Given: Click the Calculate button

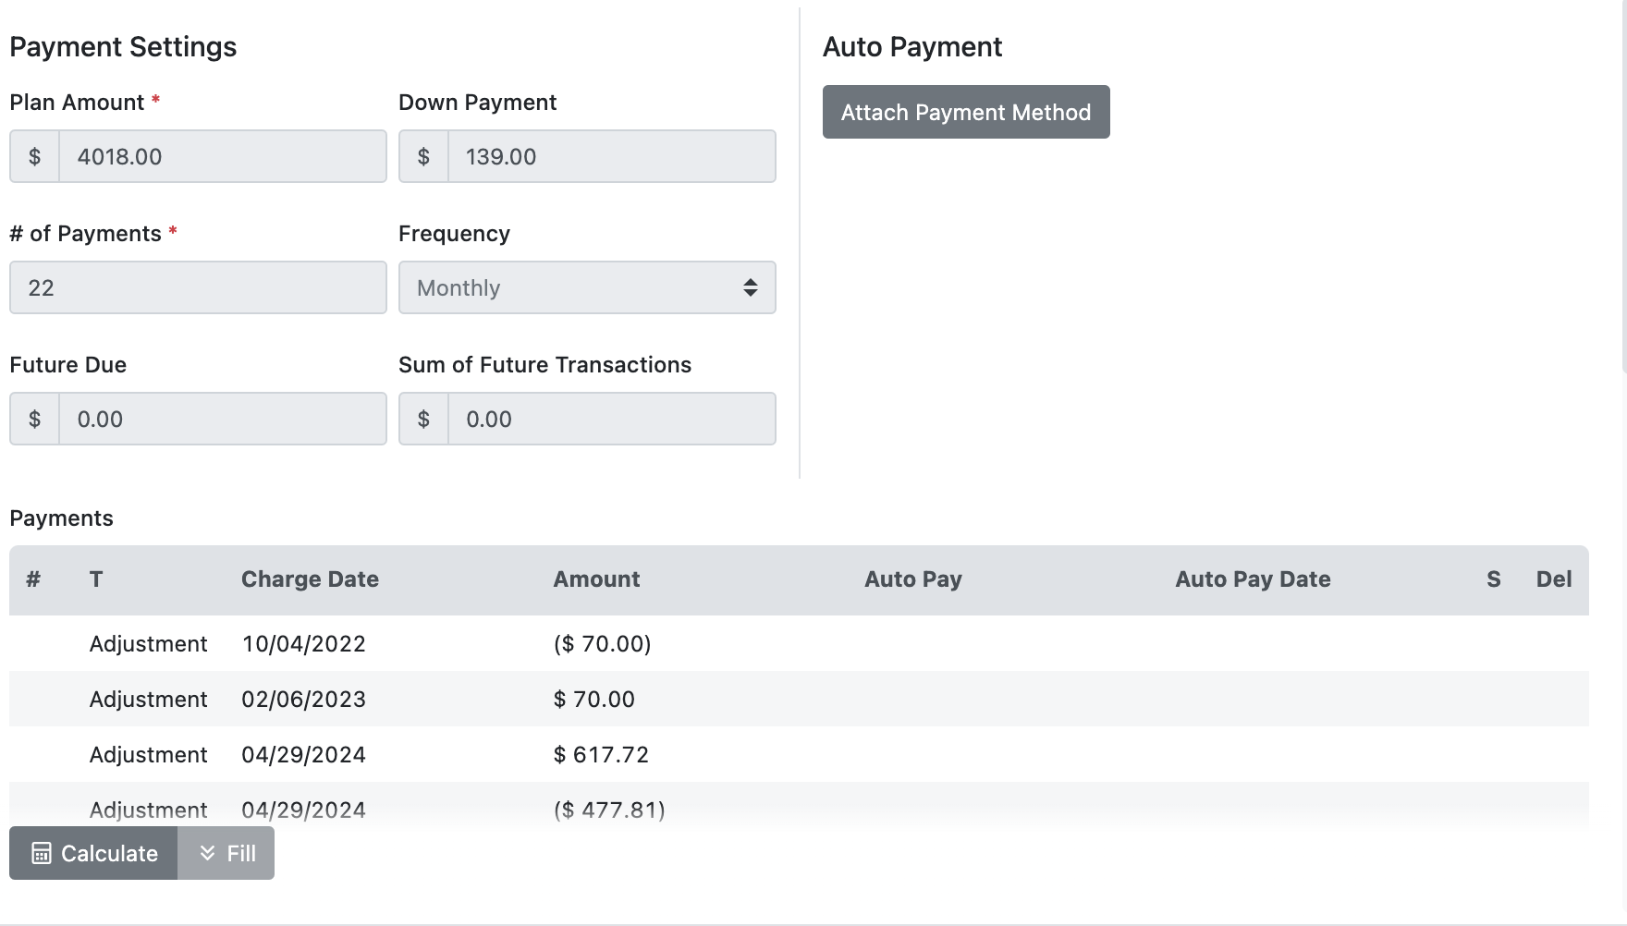Looking at the screenshot, I should (93, 853).
